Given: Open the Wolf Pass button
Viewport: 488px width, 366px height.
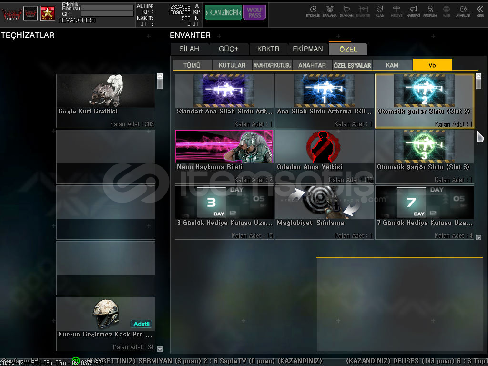Looking at the screenshot, I should tap(254, 13).
